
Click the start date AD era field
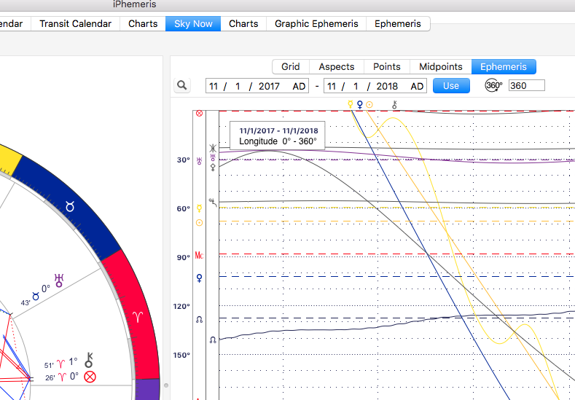[x=299, y=86]
